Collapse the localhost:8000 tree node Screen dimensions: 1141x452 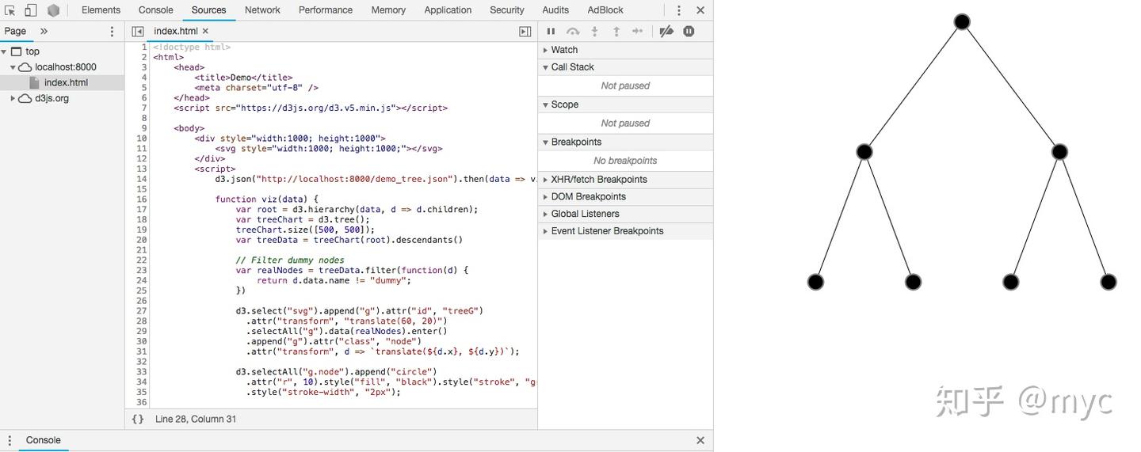(x=13, y=67)
